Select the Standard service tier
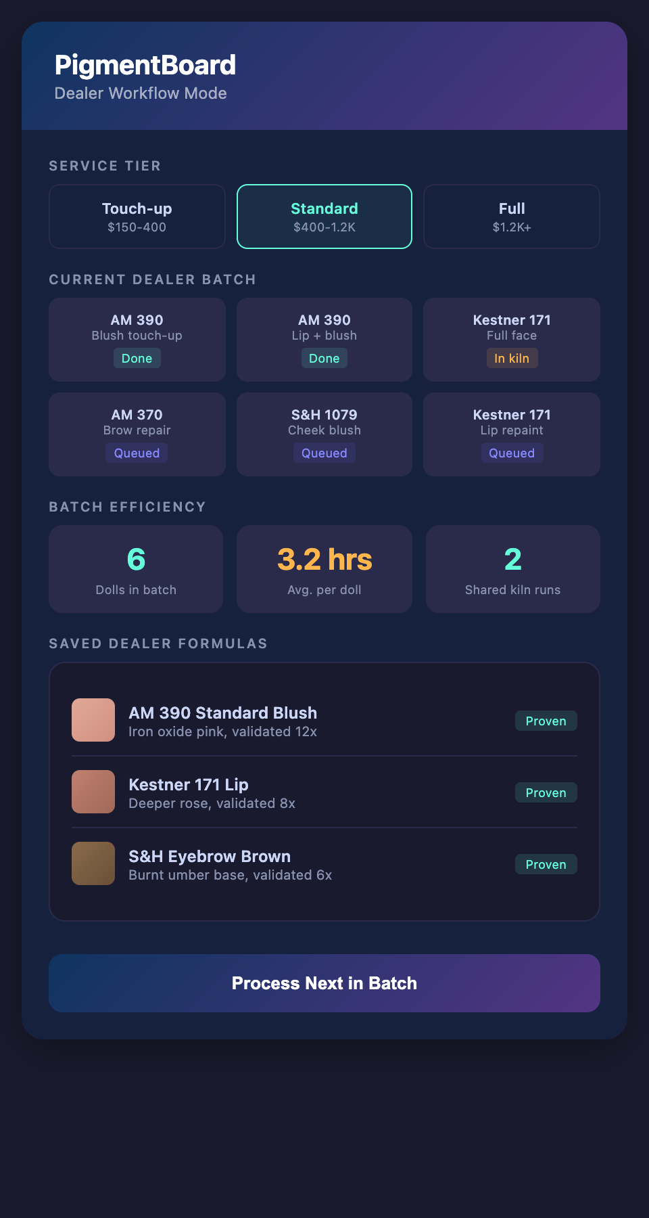Screen dimensions: 649x1218 [x=324, y=217]
